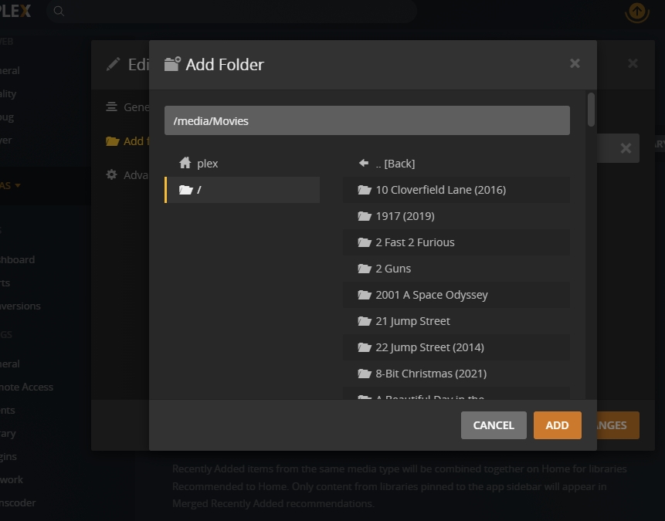Click folder icon beside 2001 A Space Odyssey
Viewport: 665px width, 521px height.
click(x=365, y=295)
